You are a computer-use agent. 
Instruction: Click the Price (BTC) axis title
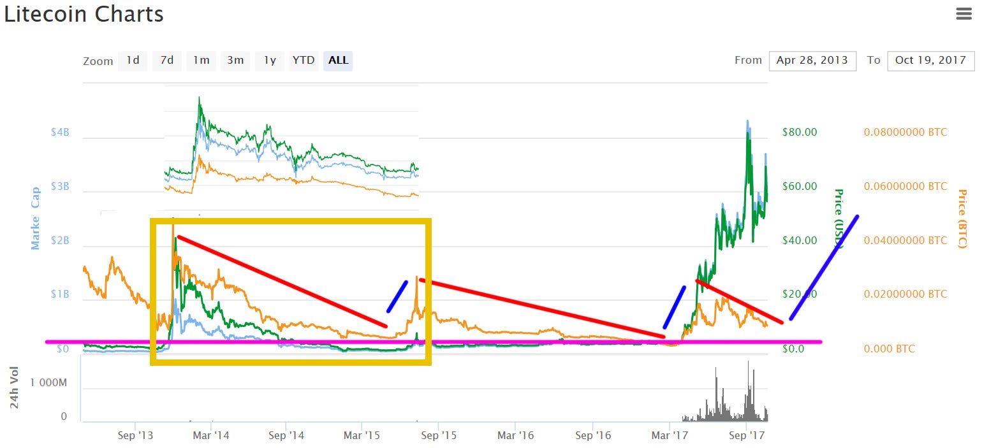click(962, 219)
